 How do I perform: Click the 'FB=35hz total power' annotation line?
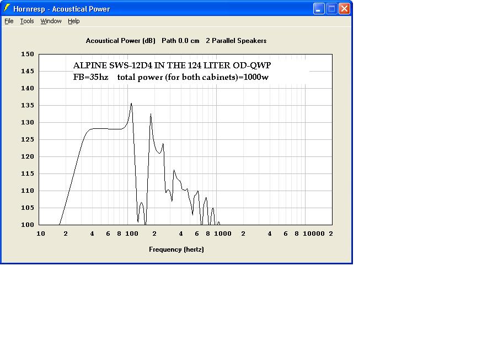[x=171, y=77]
